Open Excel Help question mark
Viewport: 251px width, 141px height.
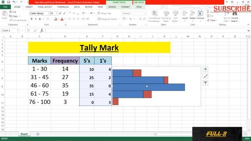click(227, 2)
